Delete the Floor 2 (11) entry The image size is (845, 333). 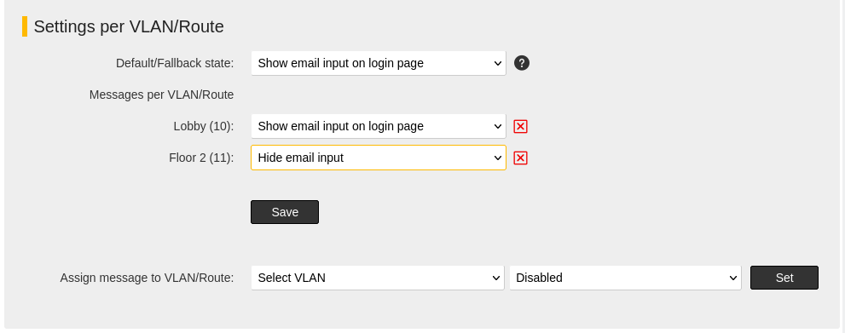click(520, 158)
